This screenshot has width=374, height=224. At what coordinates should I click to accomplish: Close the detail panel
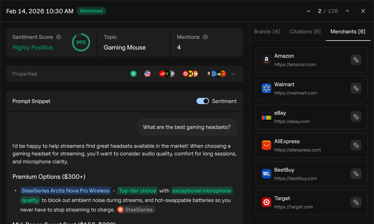(363, 11)
